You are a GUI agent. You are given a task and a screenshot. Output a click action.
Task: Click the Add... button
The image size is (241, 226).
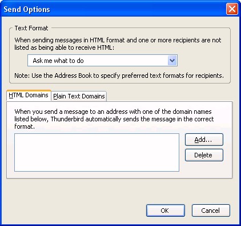pyautogui.click(x=204, y=140)
